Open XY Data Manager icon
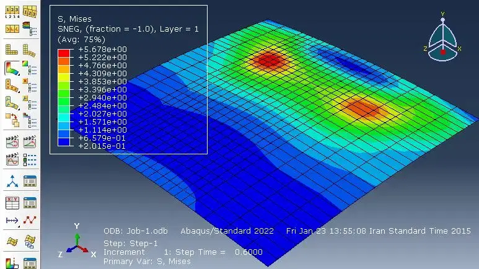 [30, 203]
